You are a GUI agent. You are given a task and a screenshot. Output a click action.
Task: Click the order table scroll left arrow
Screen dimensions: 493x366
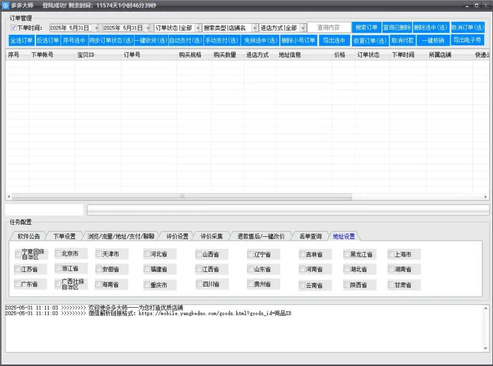(9, 197)
